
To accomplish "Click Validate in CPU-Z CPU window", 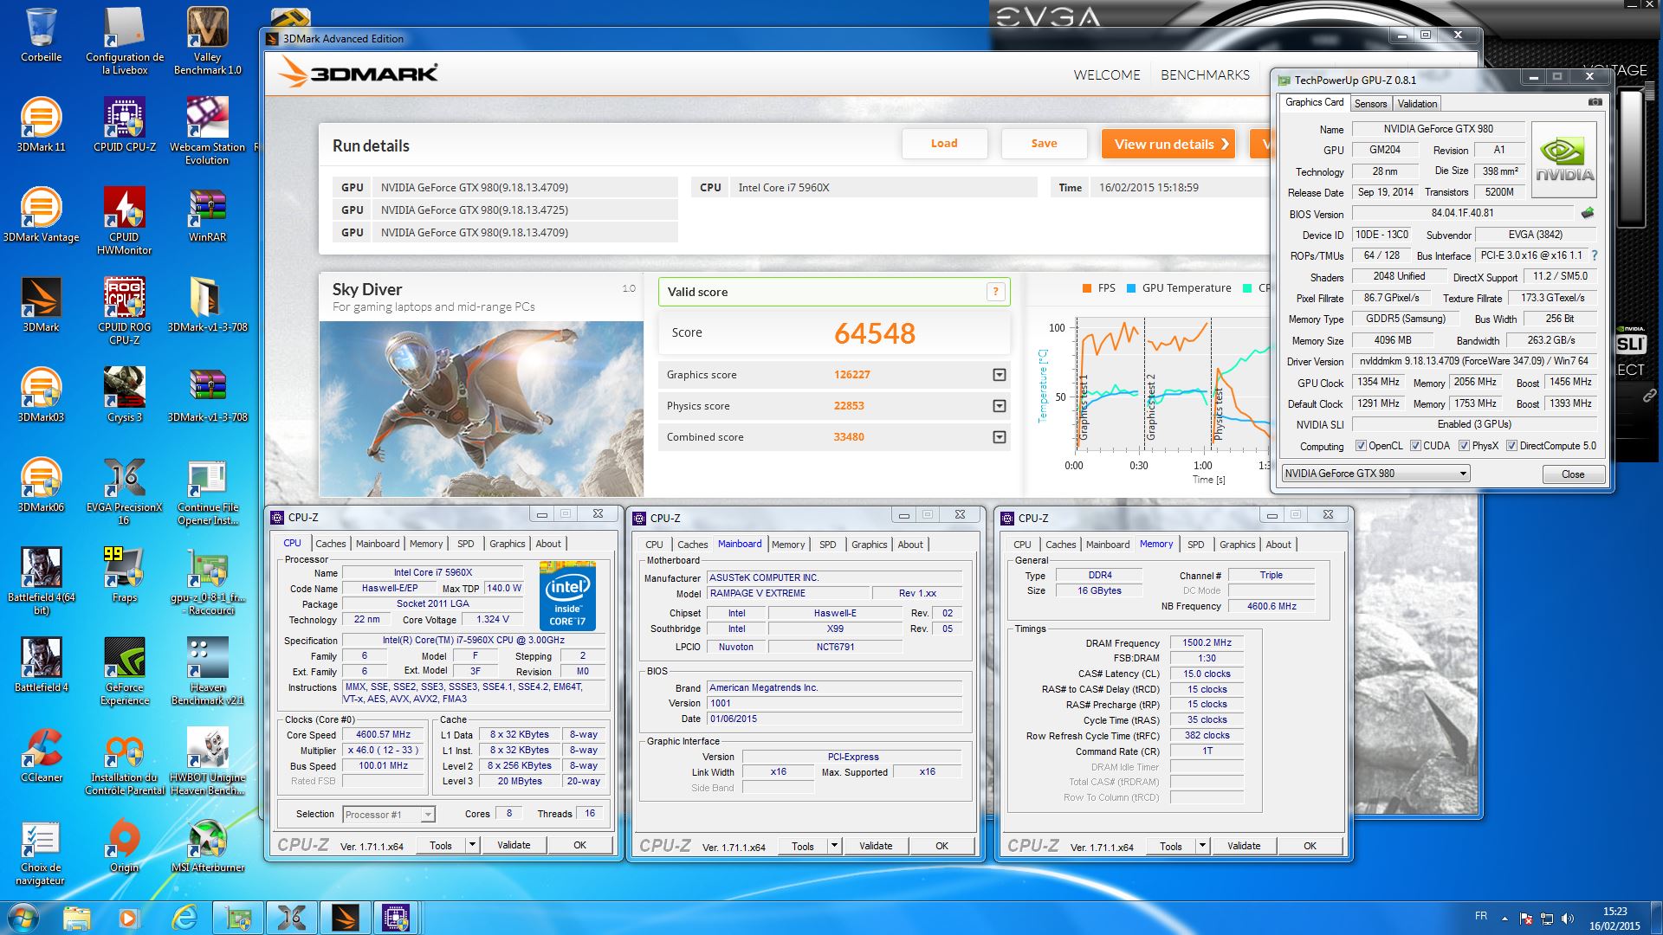I will 514,845.
